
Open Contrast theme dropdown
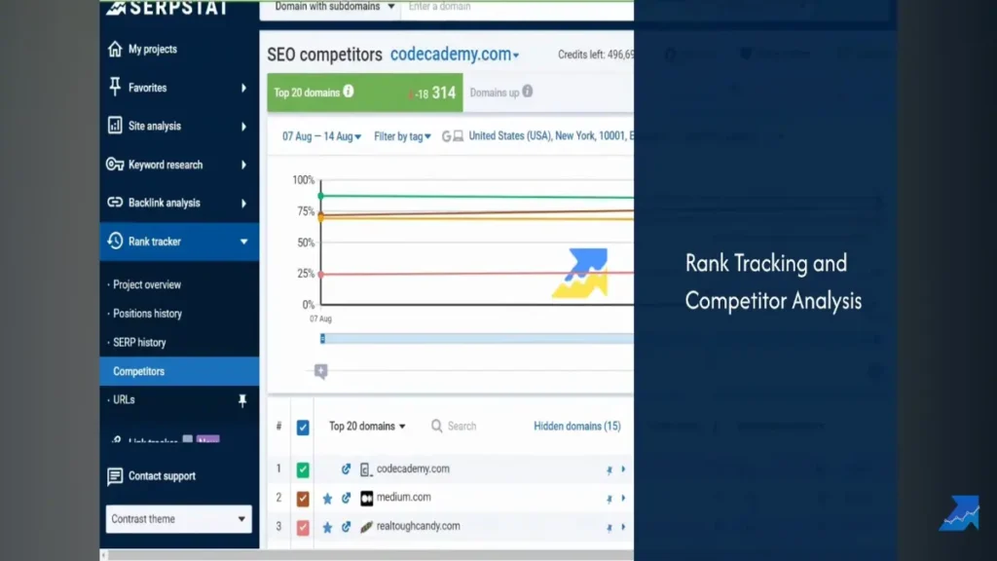179,519
